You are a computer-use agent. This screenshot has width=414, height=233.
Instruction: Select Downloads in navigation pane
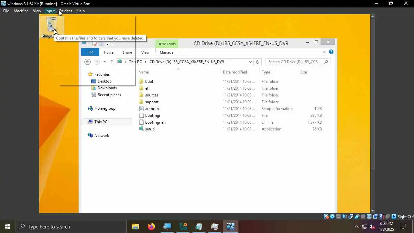pos(107,88)
